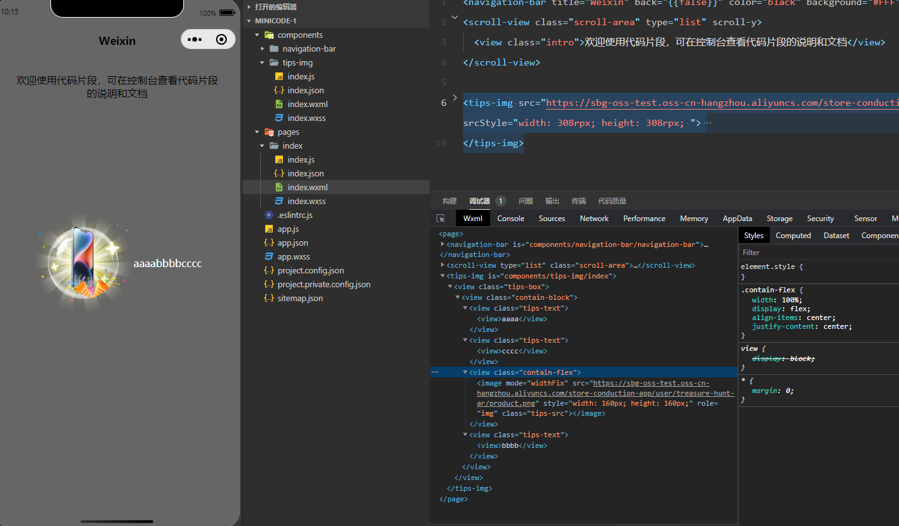
Task: Open the Performance debugger tab
Action: click(644, 219)
